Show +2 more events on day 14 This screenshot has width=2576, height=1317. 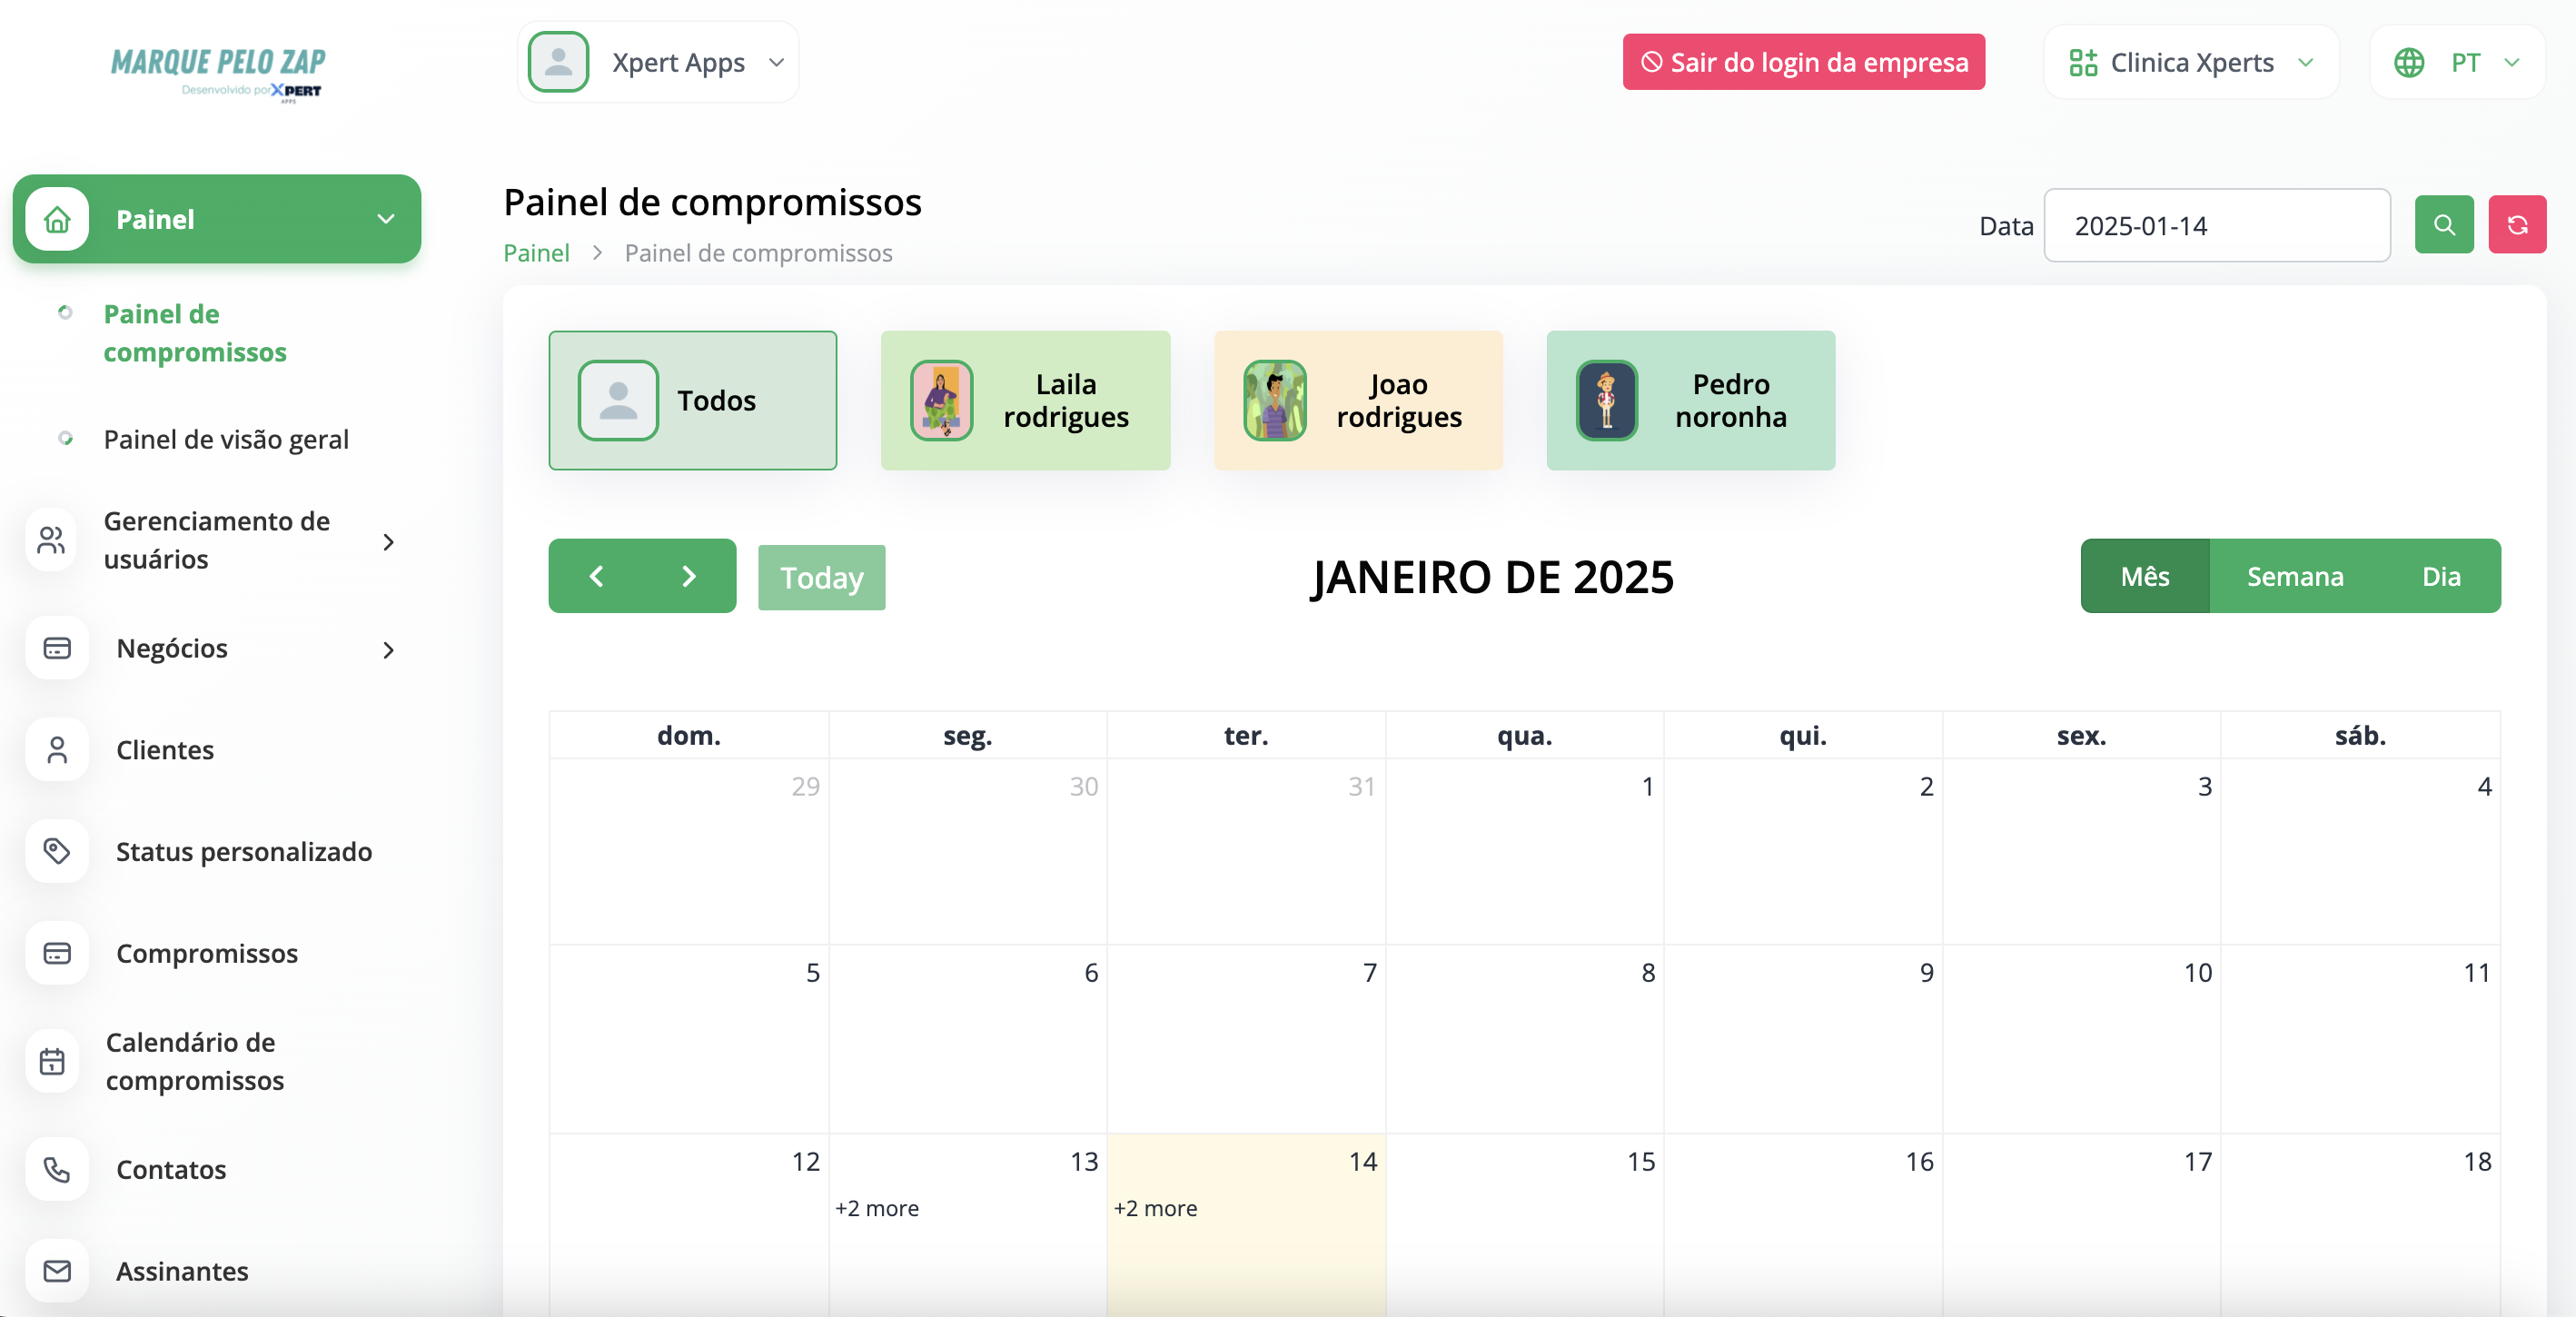click(x=1155, y=1208)
